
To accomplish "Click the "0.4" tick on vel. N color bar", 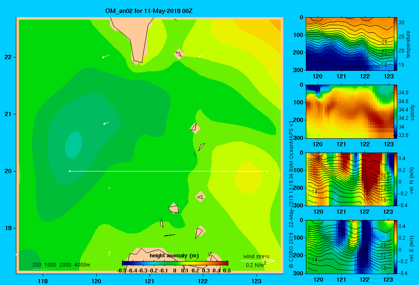I will point(402,158).
